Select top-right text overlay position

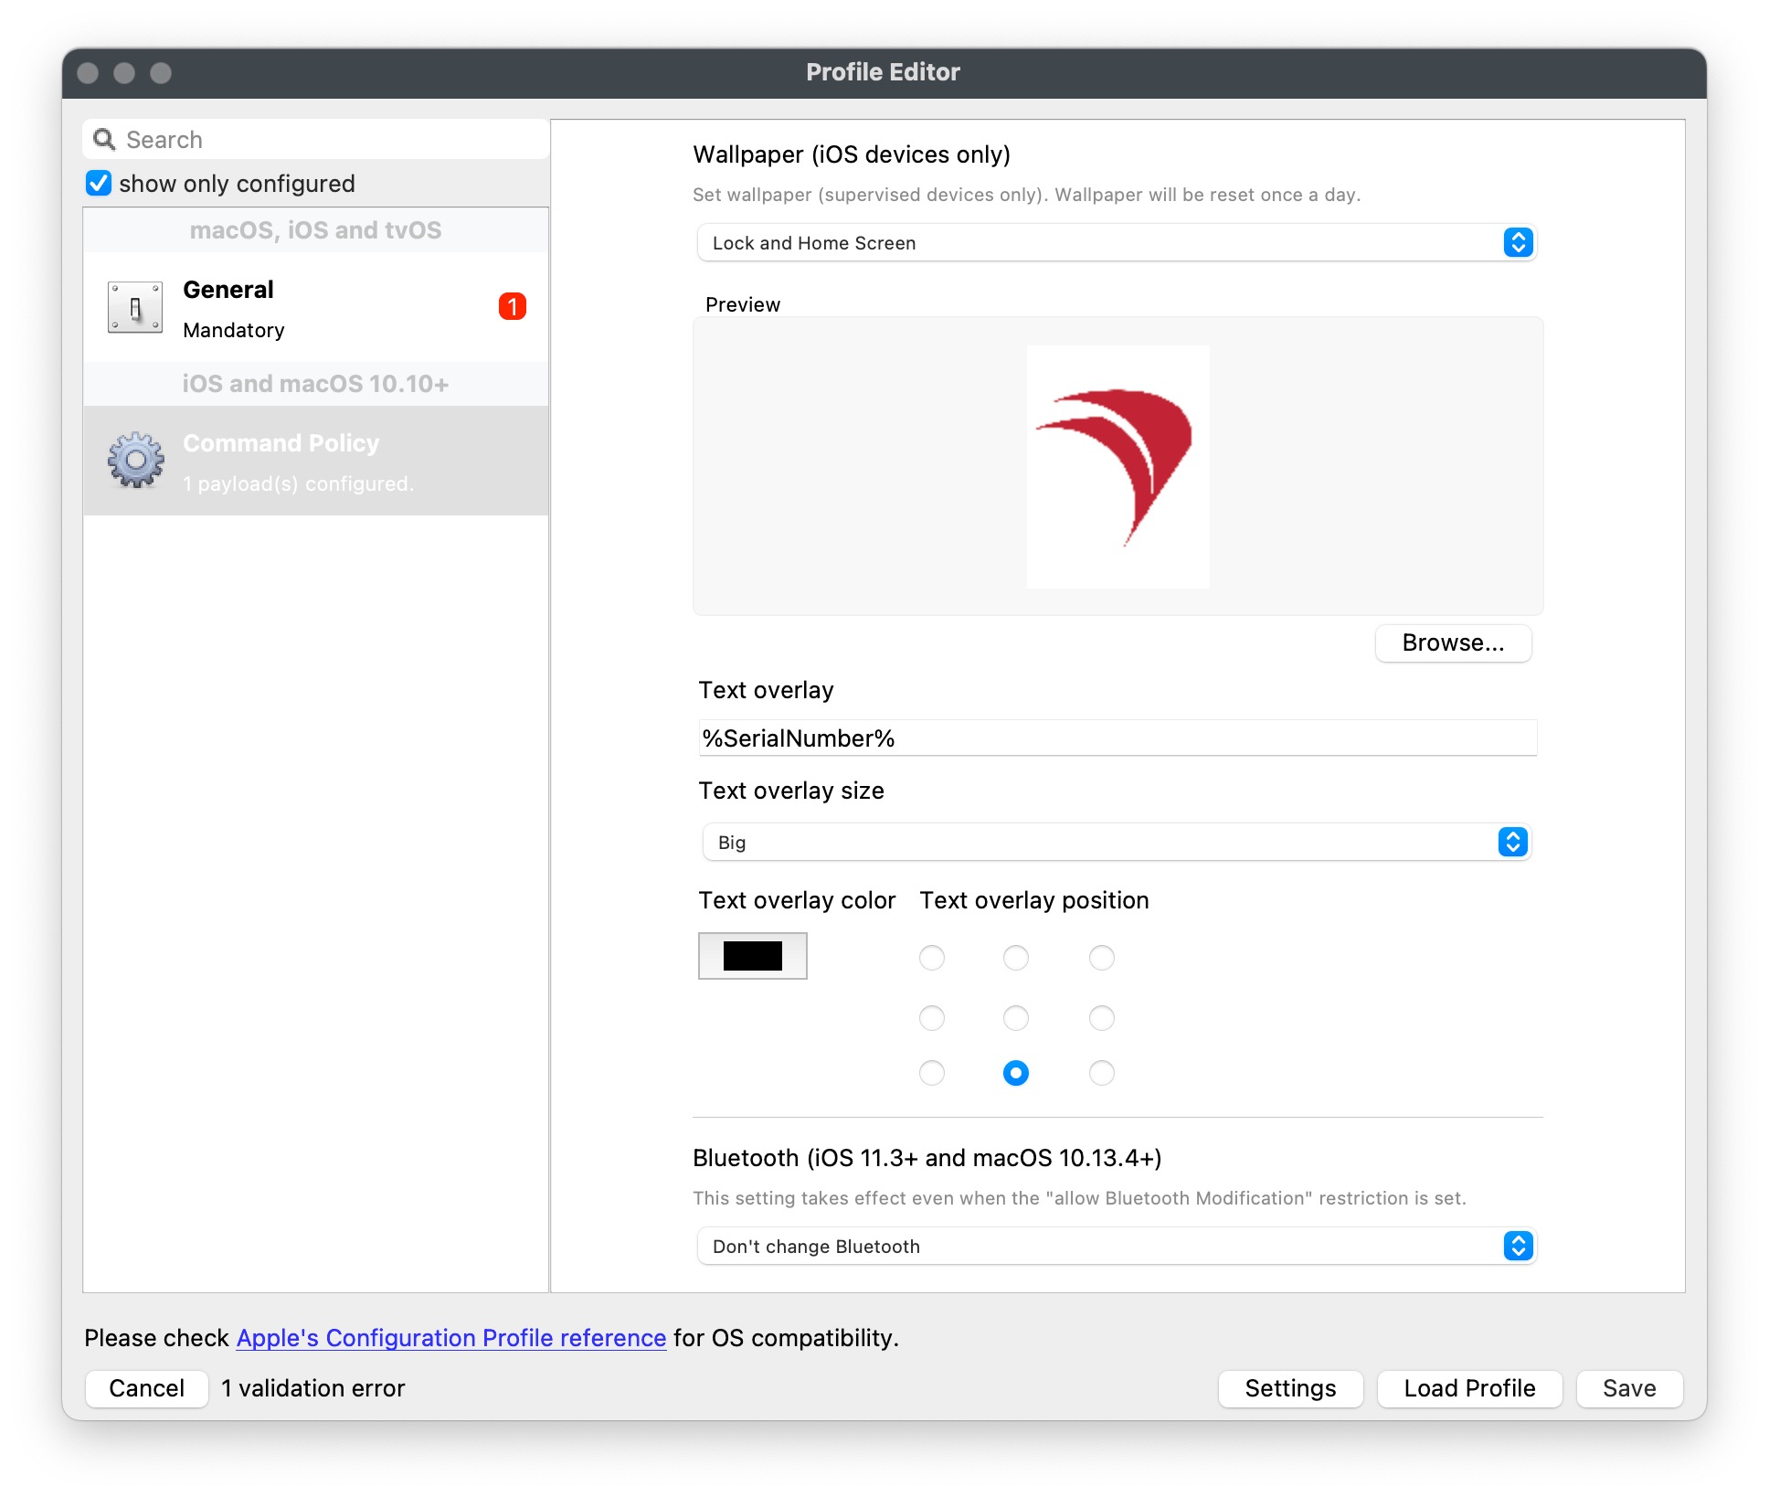(1102, 958)
